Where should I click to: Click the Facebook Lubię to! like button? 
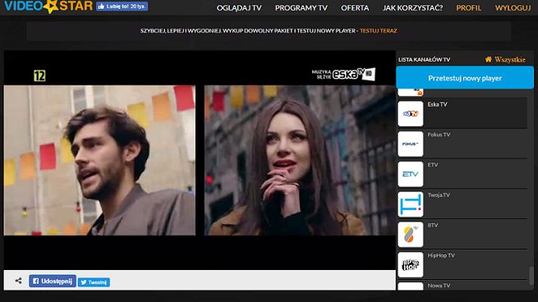122,7
